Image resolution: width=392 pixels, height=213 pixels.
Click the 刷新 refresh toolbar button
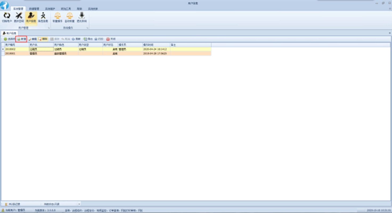point(76,39)
